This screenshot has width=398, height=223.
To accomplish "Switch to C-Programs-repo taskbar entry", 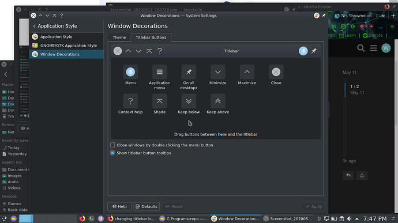I will [x=183, y=219].
